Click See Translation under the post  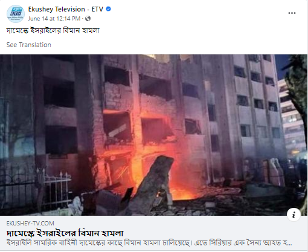28,45
